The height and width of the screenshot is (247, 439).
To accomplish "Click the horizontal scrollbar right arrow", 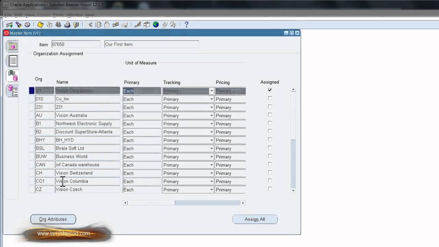I will (243, 203).
